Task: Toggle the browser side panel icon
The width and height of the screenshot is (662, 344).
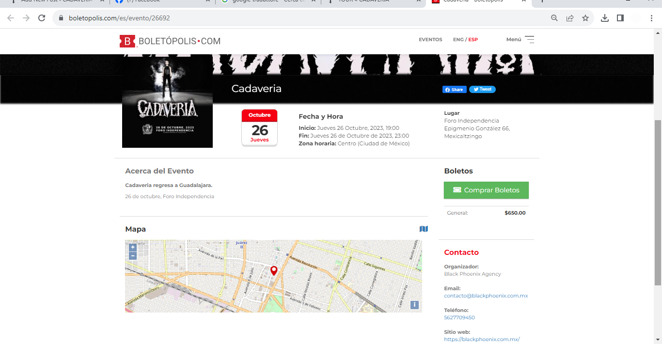Action: tap(620, 18)
